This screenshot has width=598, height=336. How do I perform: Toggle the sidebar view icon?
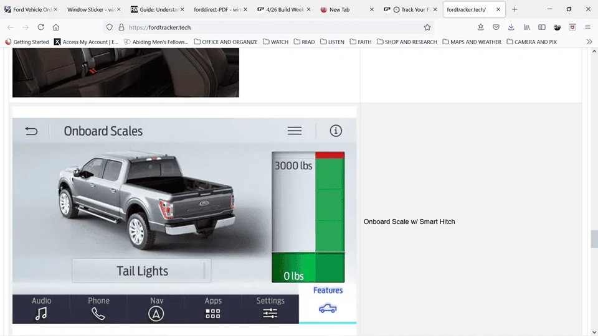click(x=541, y=27)
